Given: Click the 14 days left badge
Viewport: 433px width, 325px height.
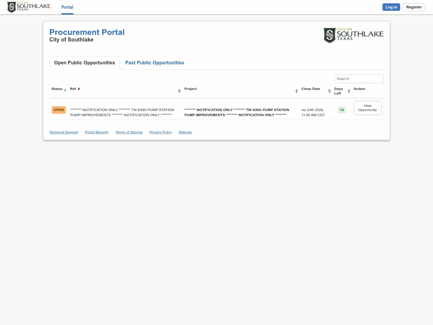Looking at the screenshot, I should click(x=342, y=110).
